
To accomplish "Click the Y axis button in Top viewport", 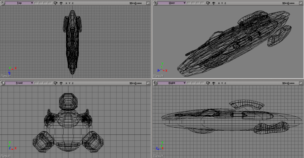I will 70,3.
